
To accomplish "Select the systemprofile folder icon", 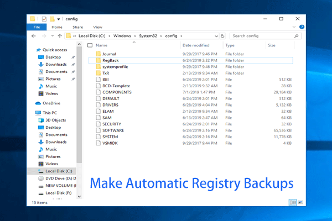I will coord(98,67).
